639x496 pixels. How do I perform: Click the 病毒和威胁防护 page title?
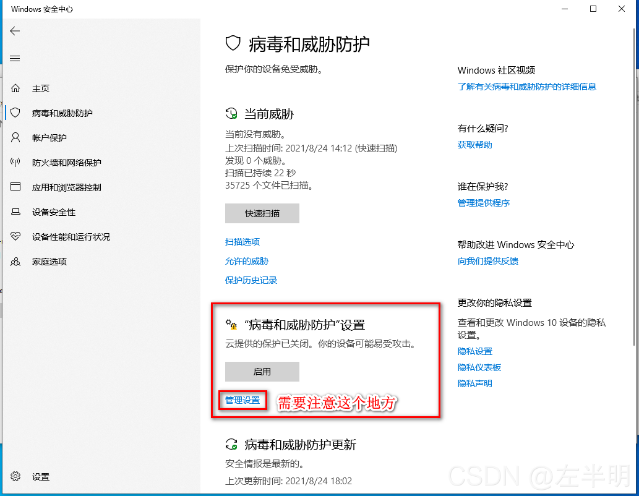pyautogui.click(x=309, y=44)
